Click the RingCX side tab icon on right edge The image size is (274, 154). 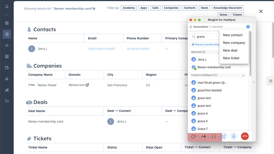tap(271, 81)
